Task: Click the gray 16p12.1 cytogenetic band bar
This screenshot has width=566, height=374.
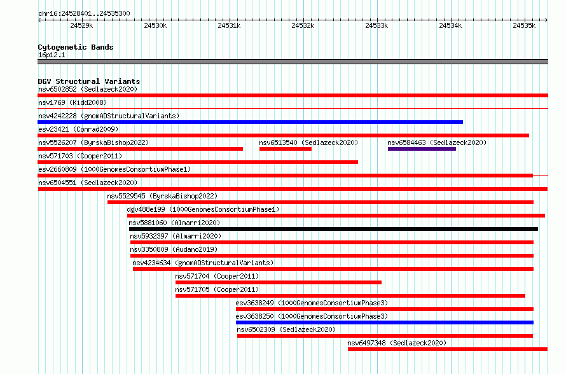Action: [293, 62]
